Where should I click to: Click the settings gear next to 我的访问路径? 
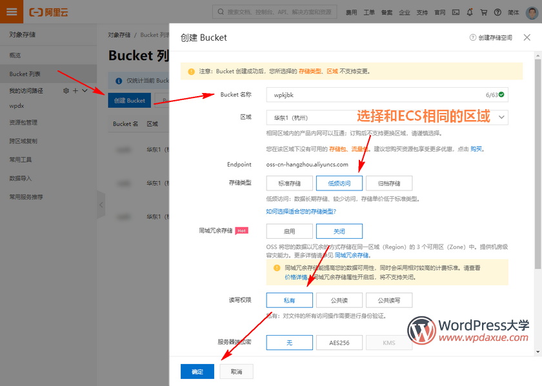coord(66,90)
